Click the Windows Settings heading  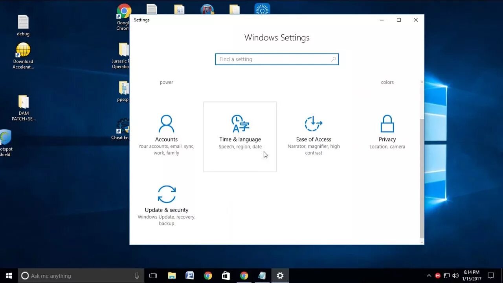click(277, 38)
